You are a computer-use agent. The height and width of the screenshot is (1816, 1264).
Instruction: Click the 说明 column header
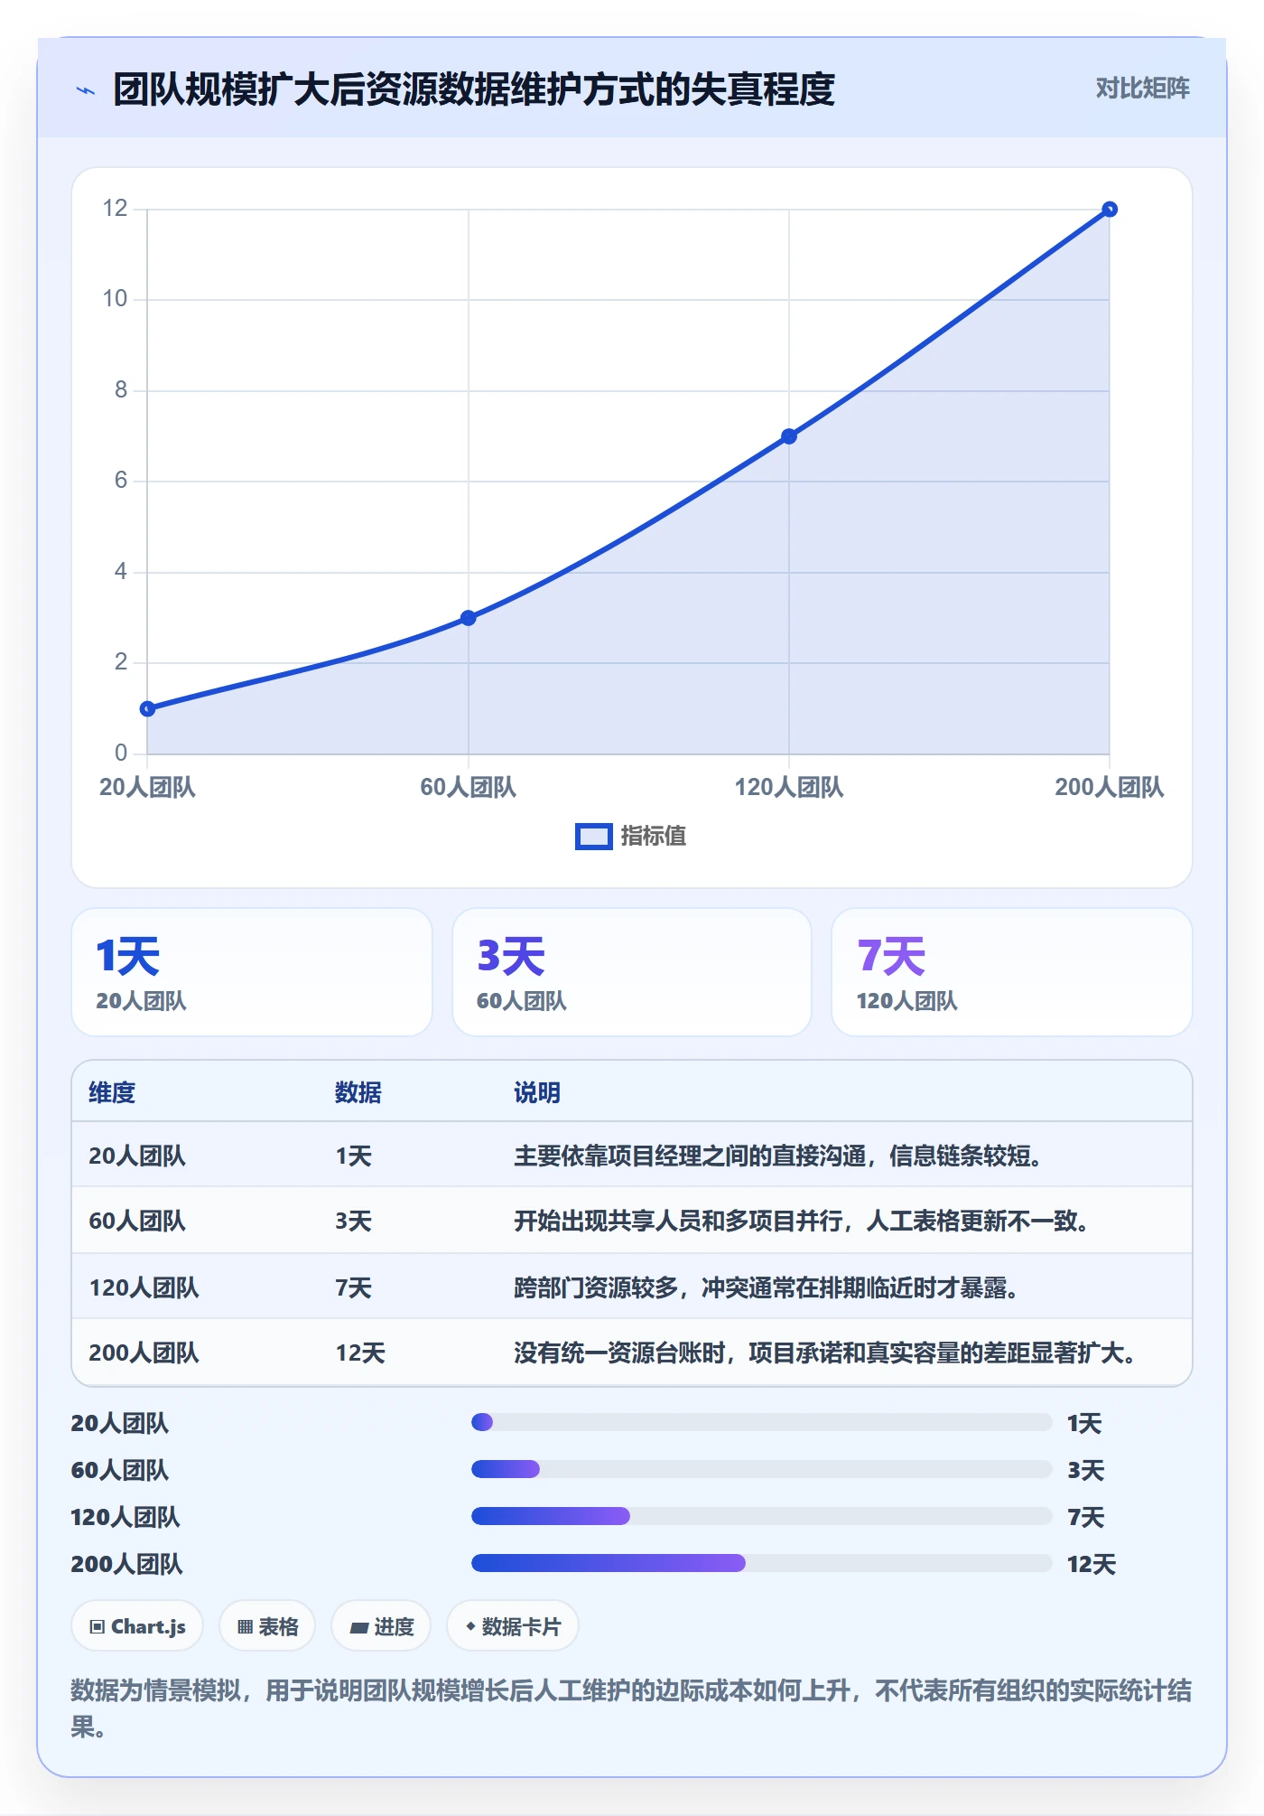pyautogui.click(x=537, y=1092)
